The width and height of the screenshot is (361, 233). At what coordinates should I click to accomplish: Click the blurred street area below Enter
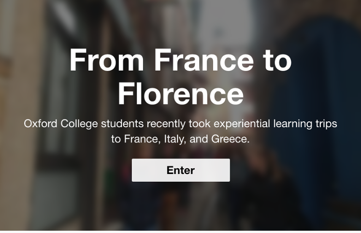point(180,208)
